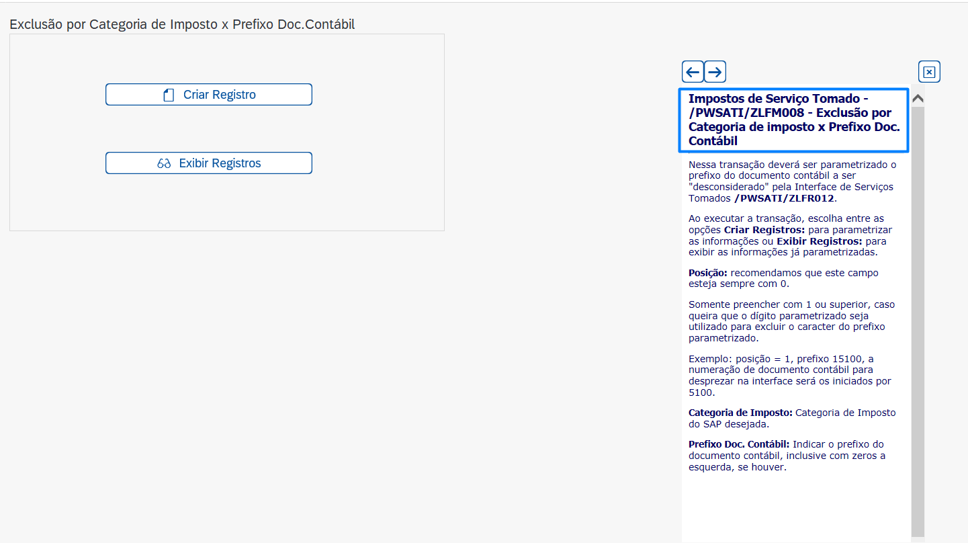Click the Nessa transação deverá ser parametrizado paragraph
Image resolution: width=968 pixels, height=543 pixels.
(x=792, y=181)
